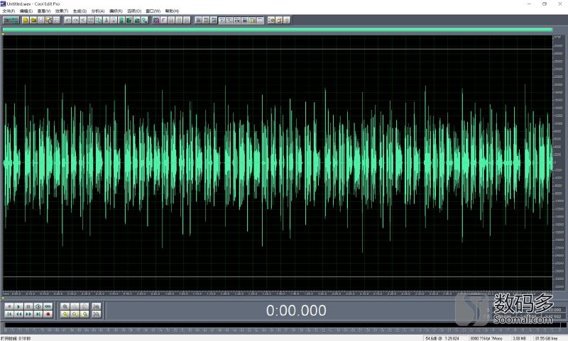Pause playback with the Pause button
The height and width of the screenshot is (341, 568).
(28, 306)
